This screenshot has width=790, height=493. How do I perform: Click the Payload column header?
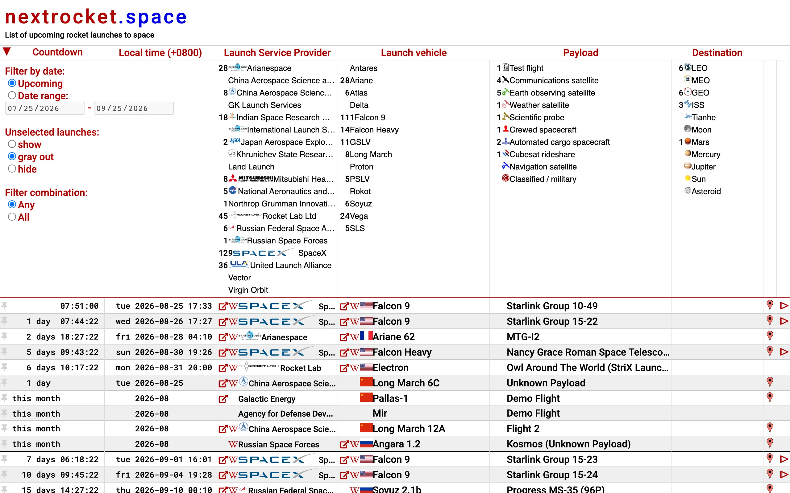580,52
